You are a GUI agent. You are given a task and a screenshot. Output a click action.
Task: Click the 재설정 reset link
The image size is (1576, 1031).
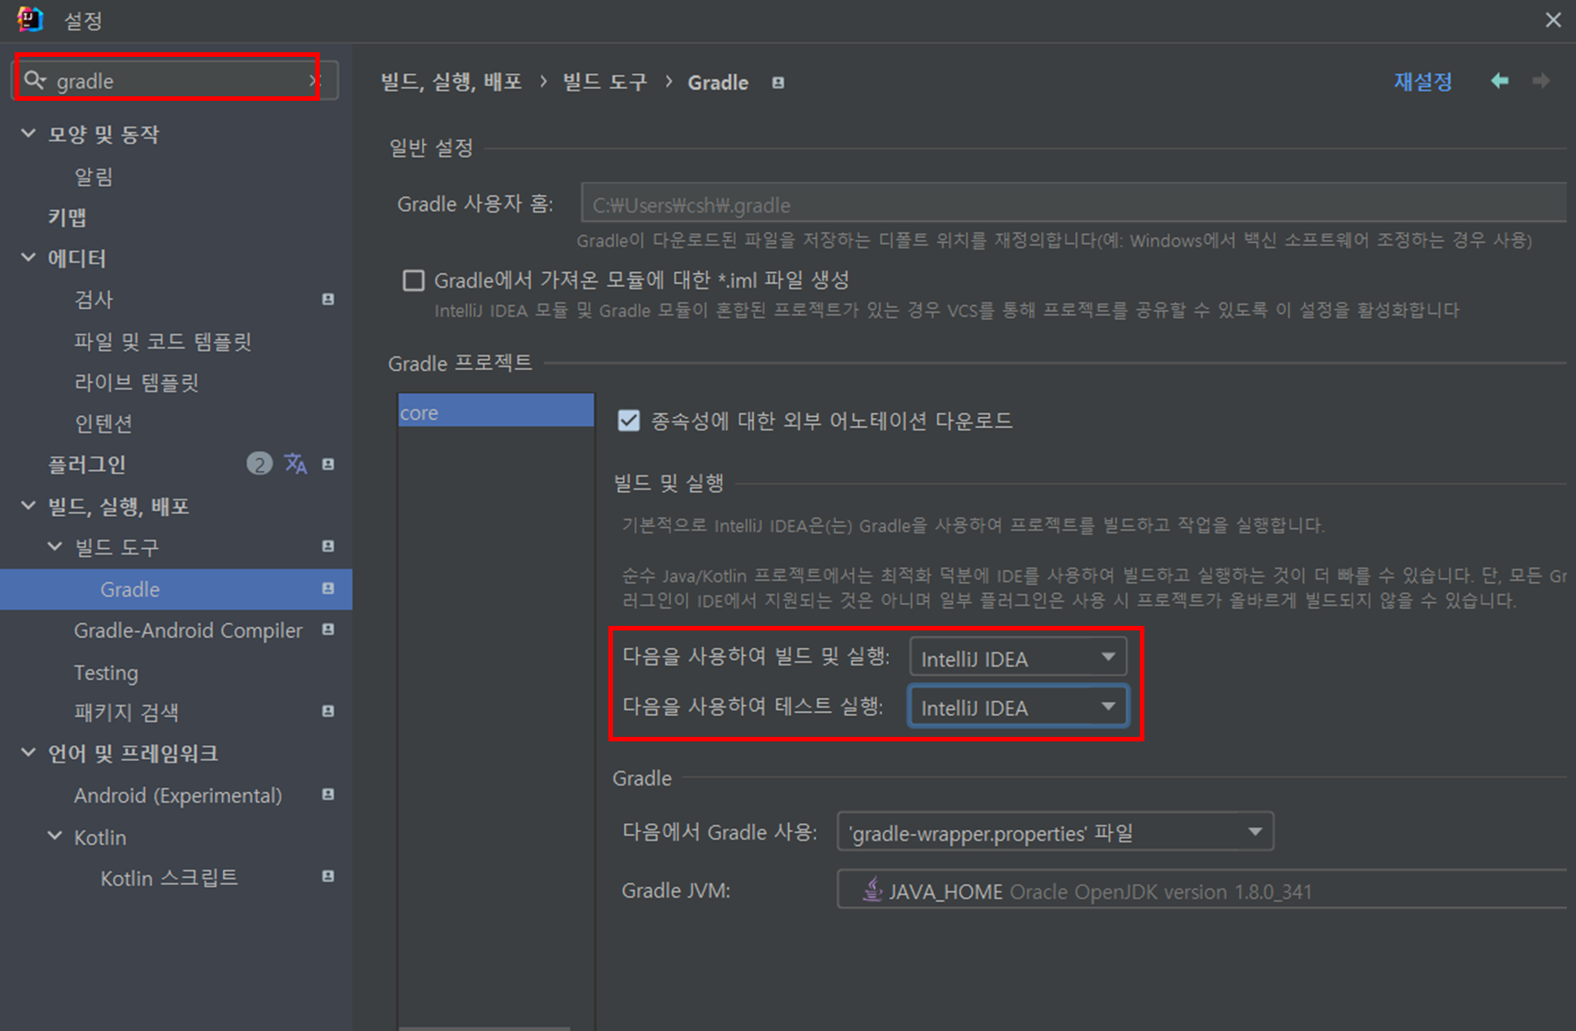(1423, 82)
